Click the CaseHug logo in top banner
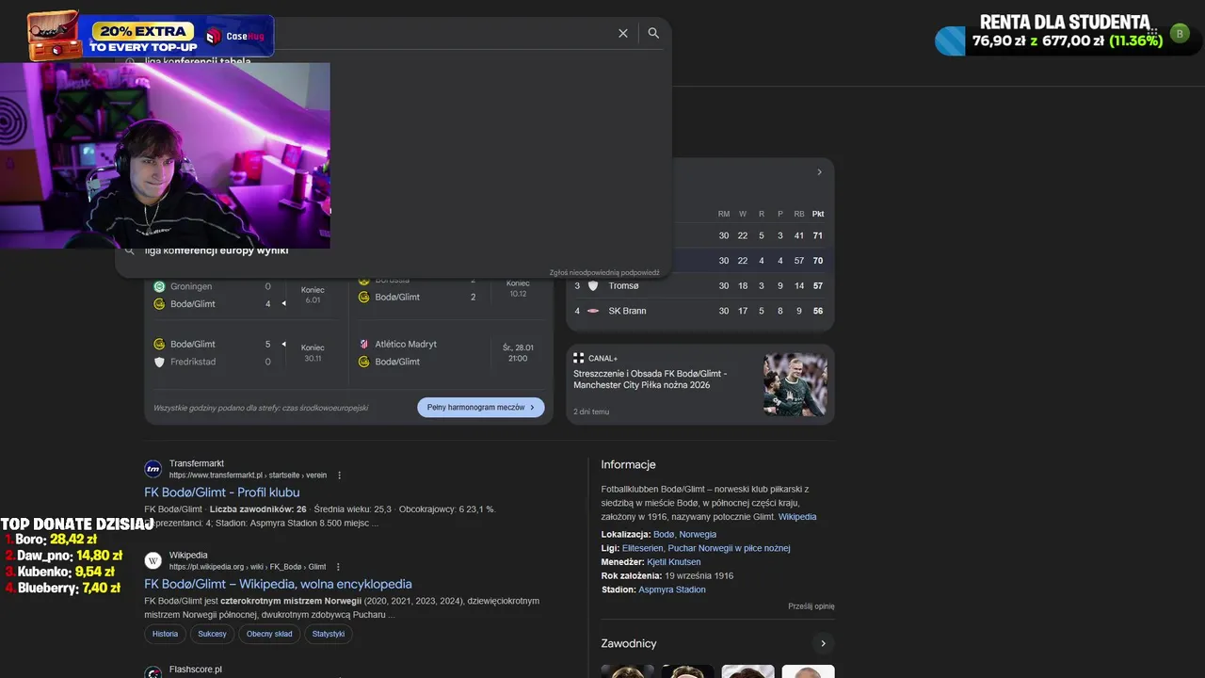The image size is (1205, 678). (235, 37)
